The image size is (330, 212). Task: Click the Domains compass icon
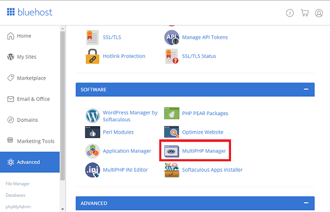[x=10, y=119]
